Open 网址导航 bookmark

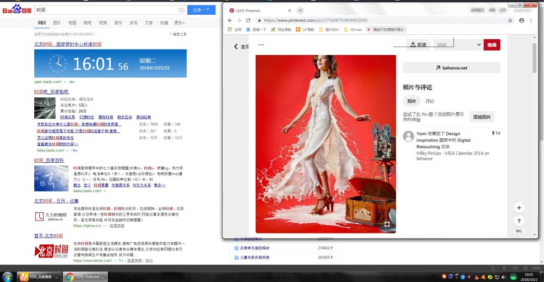pyautogui.click(x=281, y=29)
